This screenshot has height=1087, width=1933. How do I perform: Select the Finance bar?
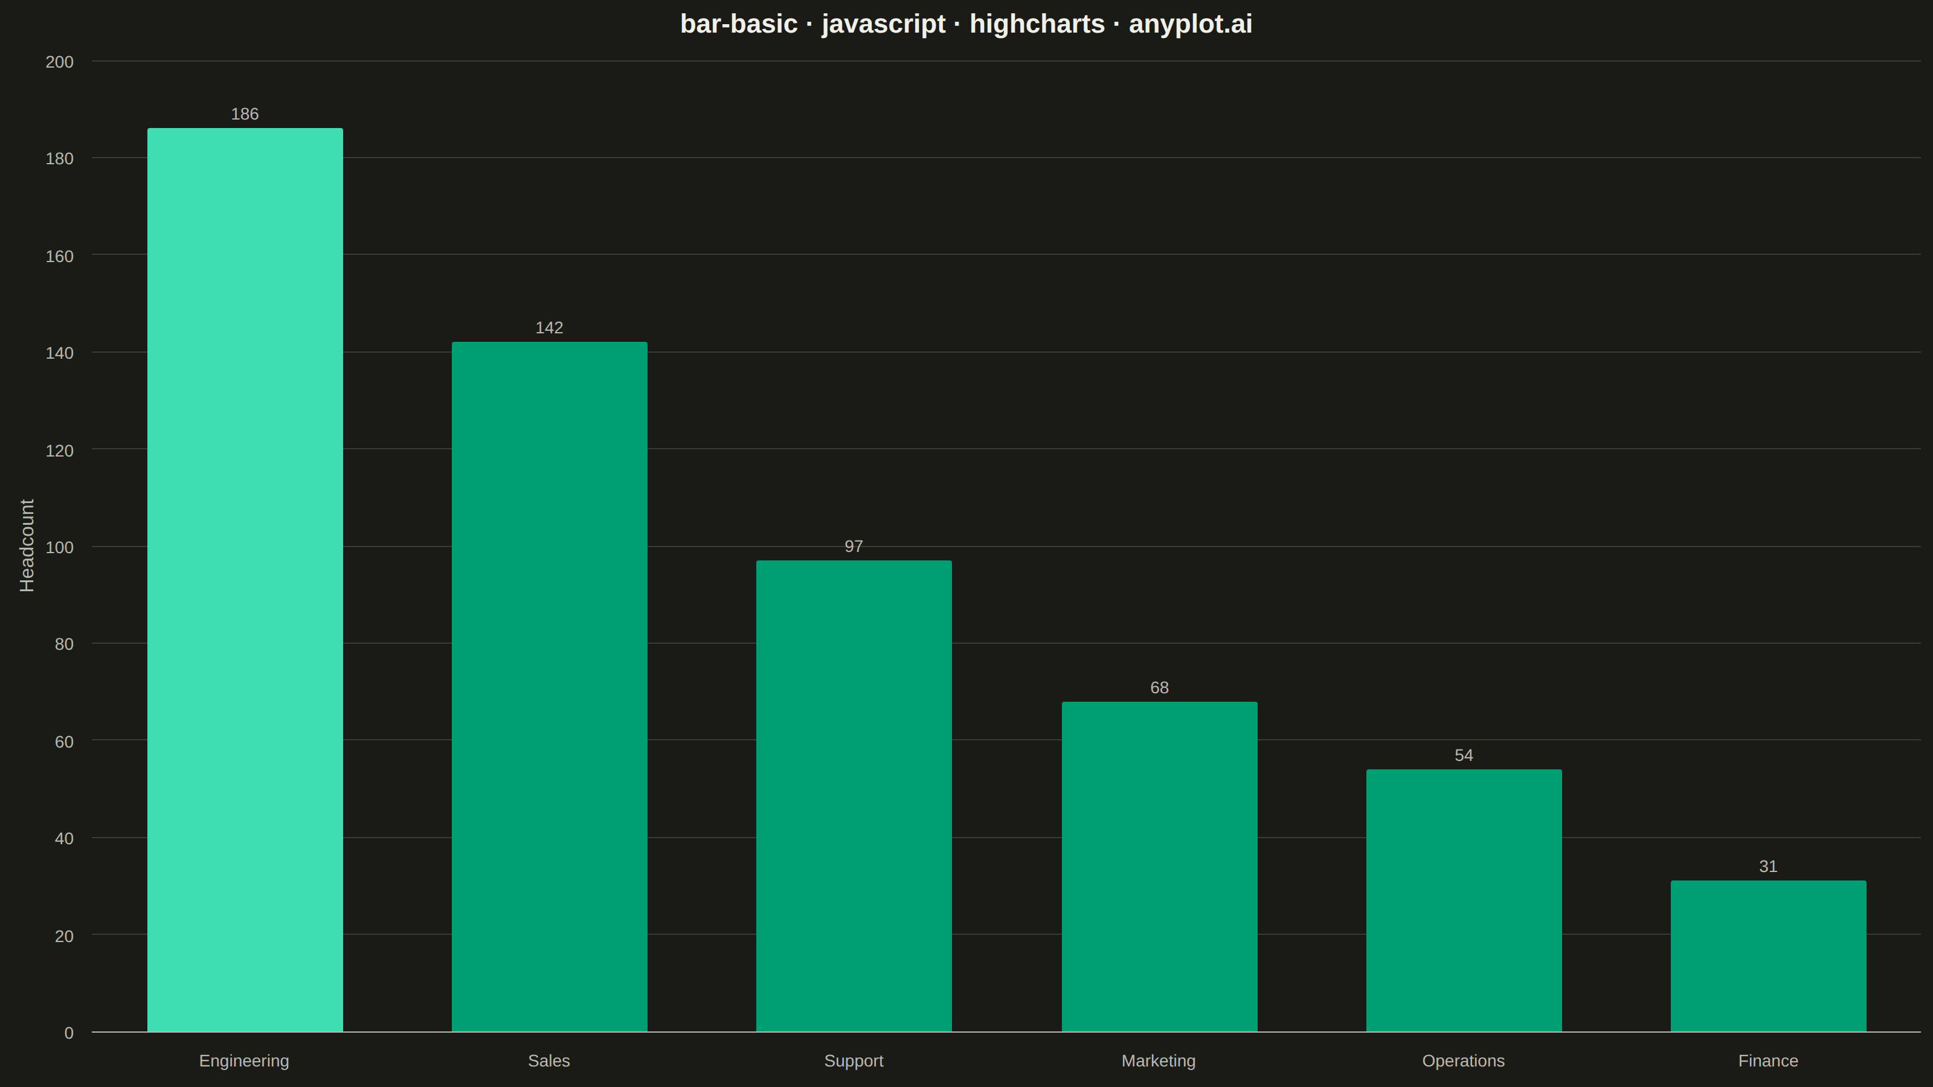pos(1769,957)
